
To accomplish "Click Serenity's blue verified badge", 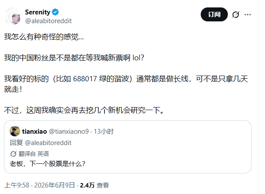I will point(55,12).
